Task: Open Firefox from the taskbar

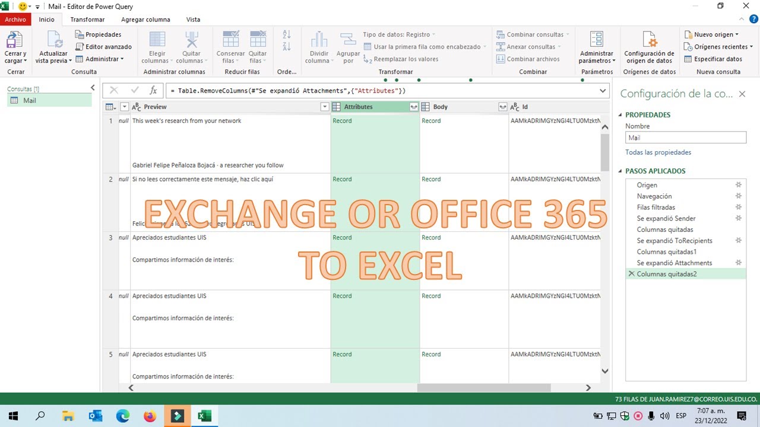Action: pos(150,416)
